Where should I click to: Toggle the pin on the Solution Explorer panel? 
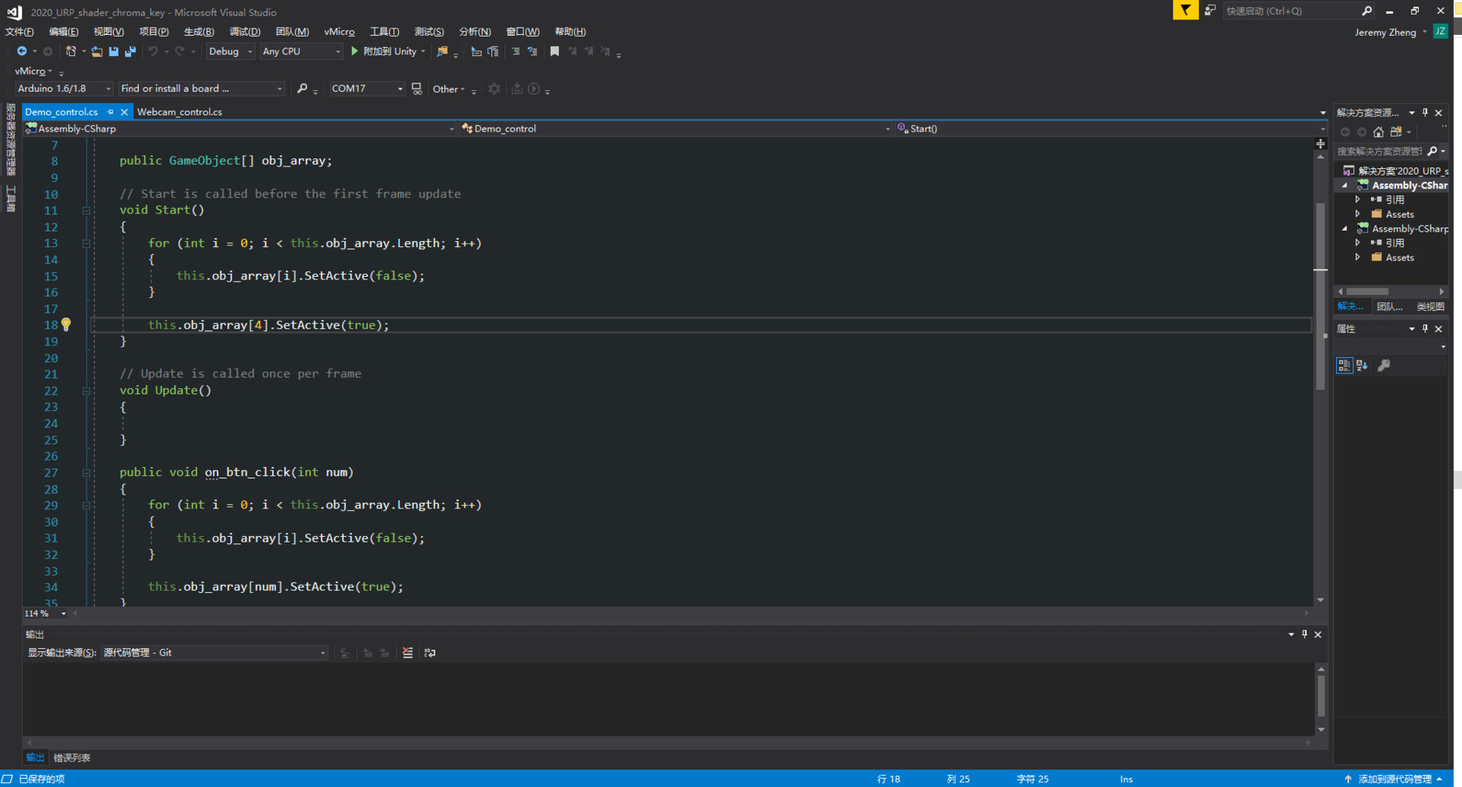[1425, 113]
